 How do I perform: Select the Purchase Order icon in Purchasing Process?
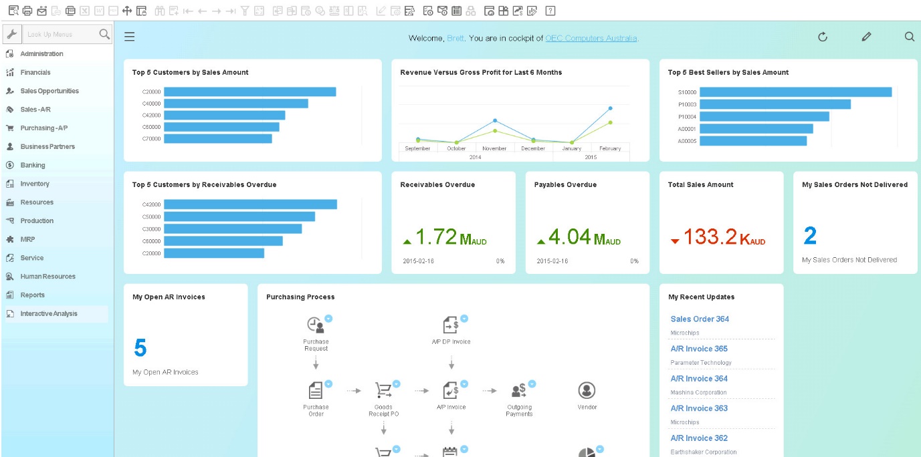(316, 390)
